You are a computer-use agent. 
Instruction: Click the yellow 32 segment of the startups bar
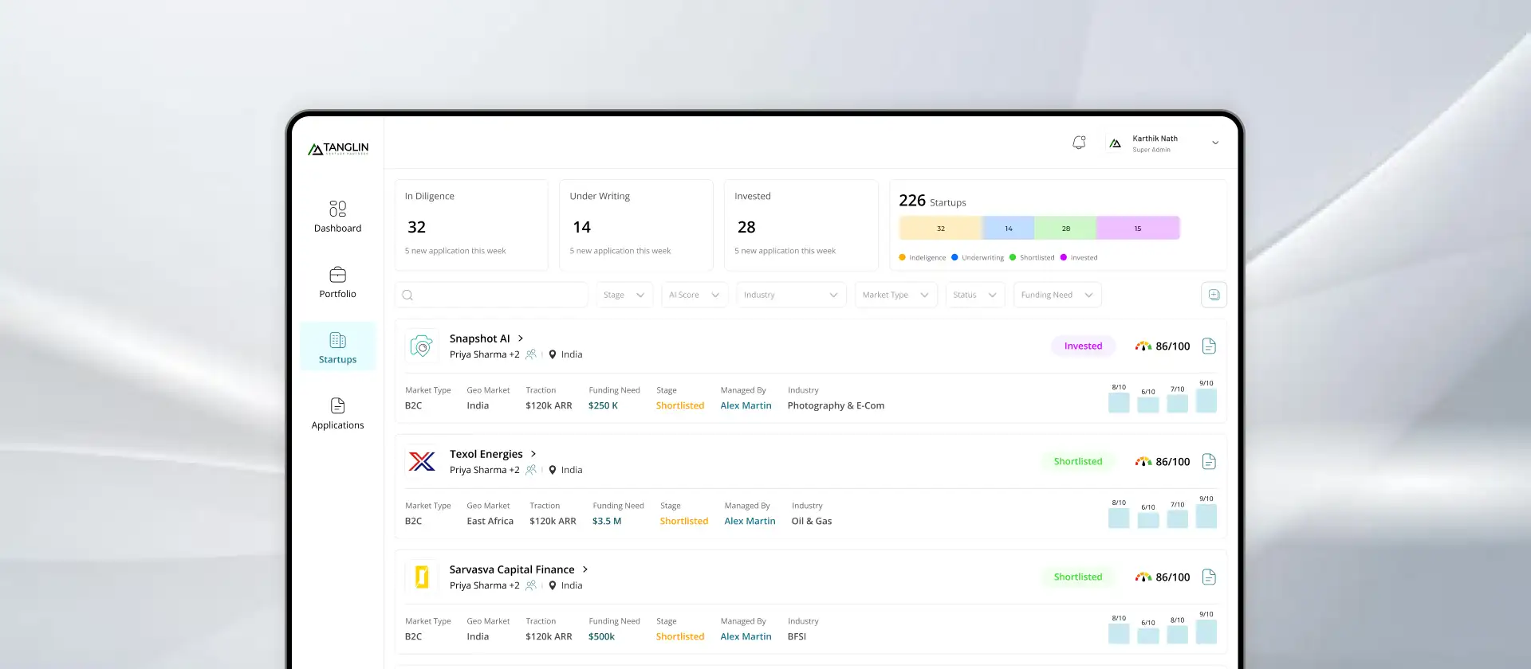[941, 229]
